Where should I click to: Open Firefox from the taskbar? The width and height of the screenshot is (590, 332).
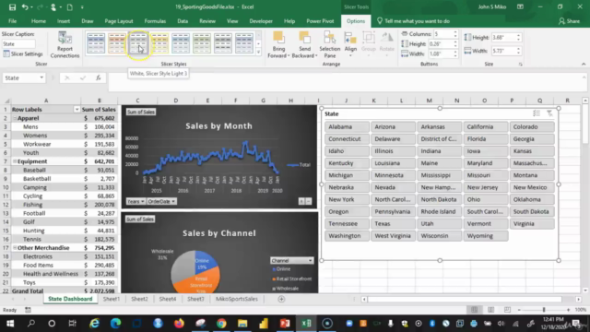[x=179, y=324]
